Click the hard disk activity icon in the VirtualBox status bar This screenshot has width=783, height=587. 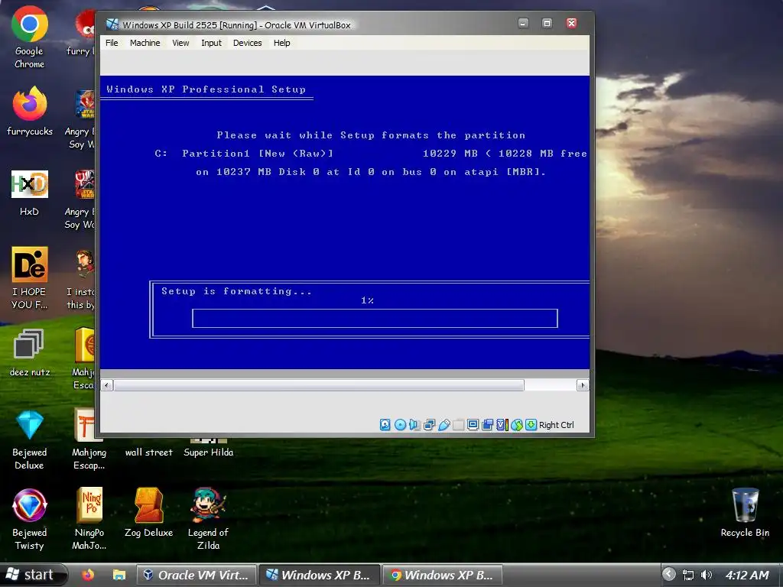click(x=385, y=425)
